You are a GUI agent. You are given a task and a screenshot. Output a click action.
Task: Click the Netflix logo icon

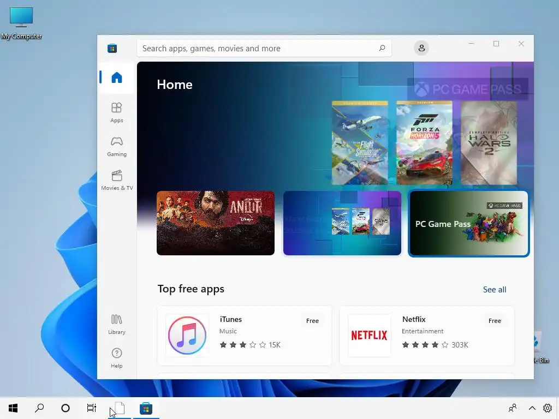click(370, 336)
